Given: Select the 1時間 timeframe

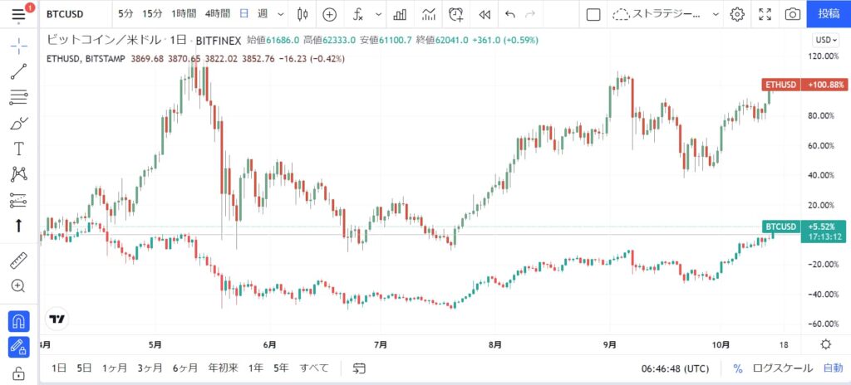Looking at the screenshot, I should pos(184,14).
